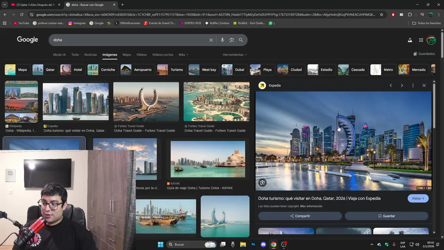
Task: Go to next image in preview panel
Action: pos(402,85)
